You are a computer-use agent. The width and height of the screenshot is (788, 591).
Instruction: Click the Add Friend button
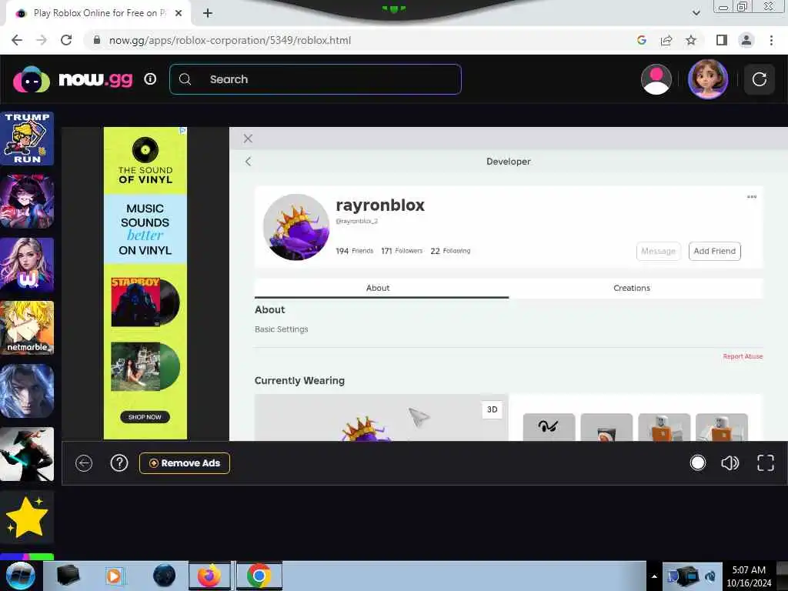tap(714, 251)
